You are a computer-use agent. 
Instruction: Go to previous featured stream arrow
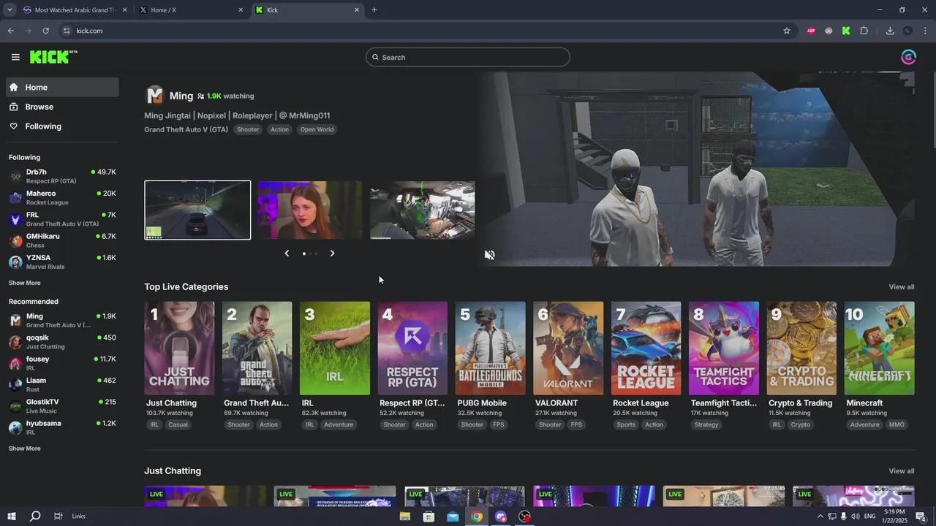click(287, 254)
